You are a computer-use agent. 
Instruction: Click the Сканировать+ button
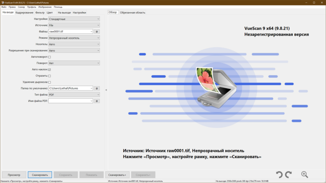[x=117, y=175]
